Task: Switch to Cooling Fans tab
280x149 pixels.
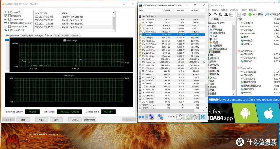Action: pos(27,35)
